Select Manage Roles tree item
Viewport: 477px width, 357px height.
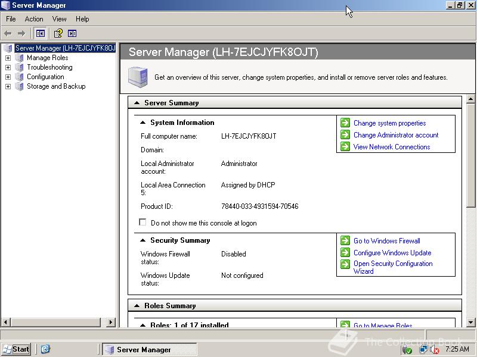click(x=48, y=58)
